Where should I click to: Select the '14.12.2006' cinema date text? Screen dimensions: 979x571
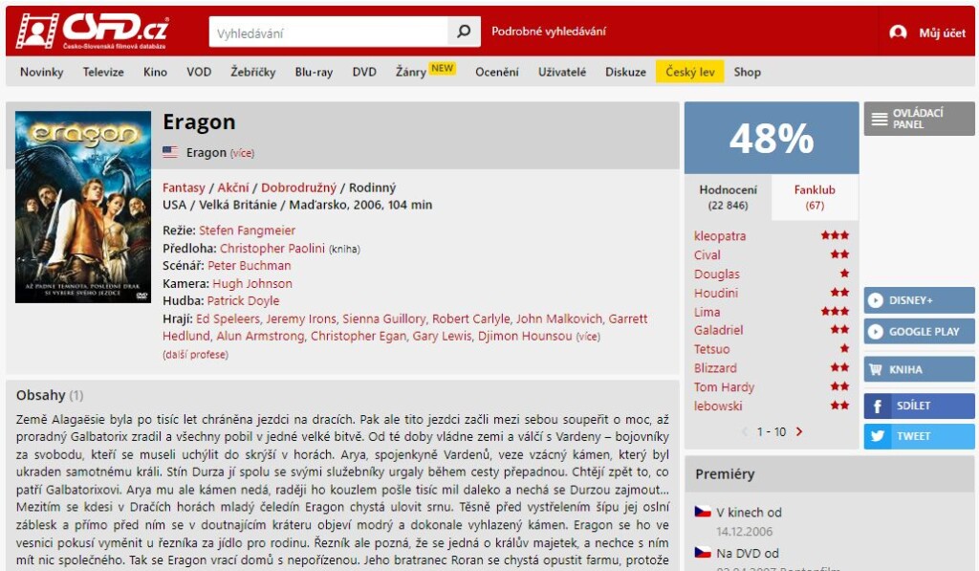tap(744, 532)
